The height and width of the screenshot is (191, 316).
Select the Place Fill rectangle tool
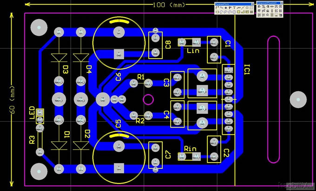(238, 12)
